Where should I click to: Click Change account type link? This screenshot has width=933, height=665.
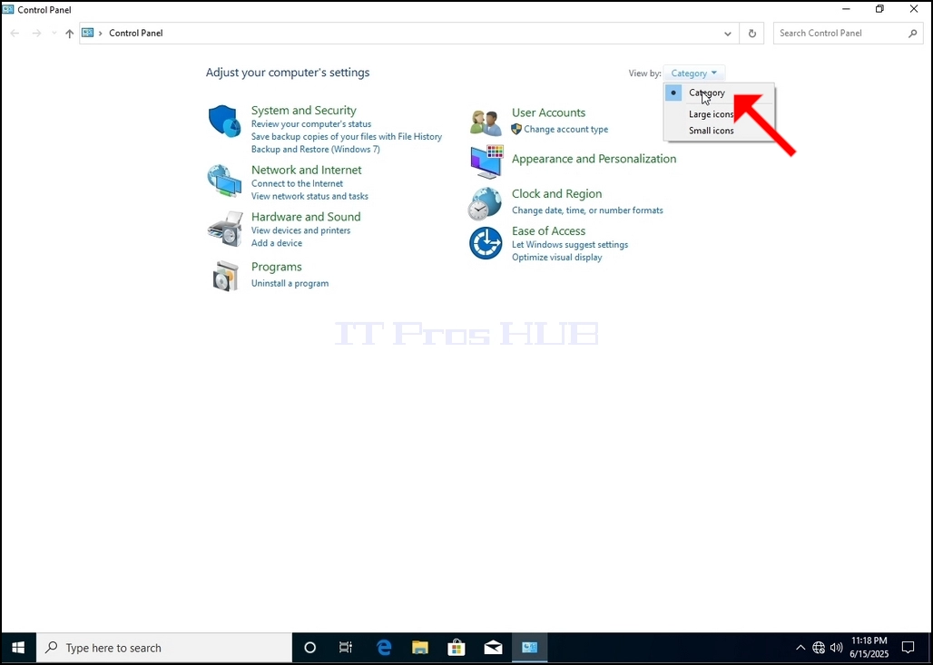tap(565, 129)
